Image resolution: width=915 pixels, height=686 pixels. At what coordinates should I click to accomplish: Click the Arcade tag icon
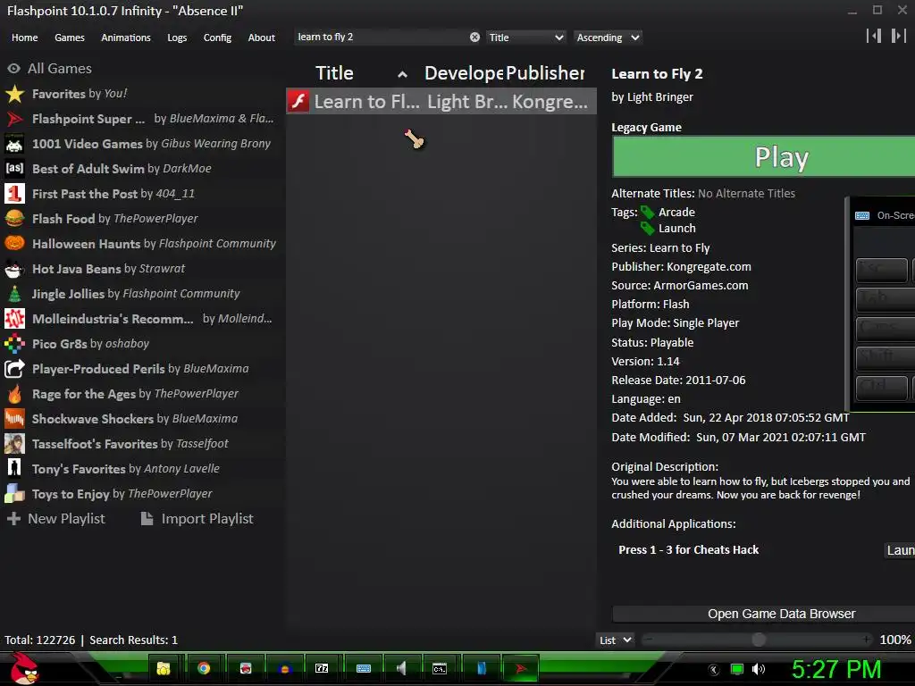(x=647, y=213)
